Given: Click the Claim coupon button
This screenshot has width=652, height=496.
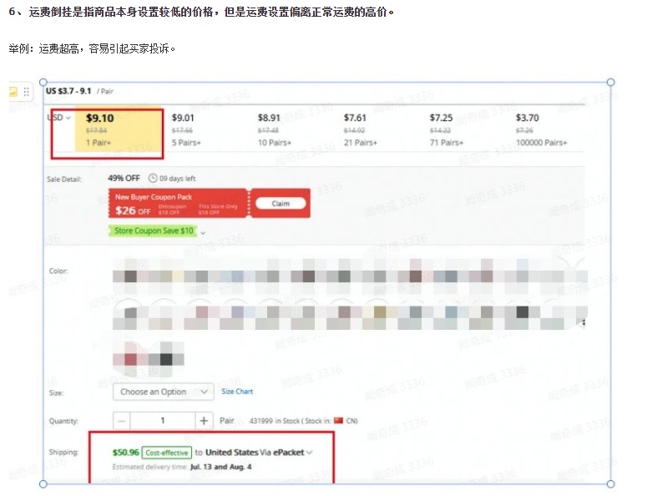Looking at the screenshot, I should (281, 203).
